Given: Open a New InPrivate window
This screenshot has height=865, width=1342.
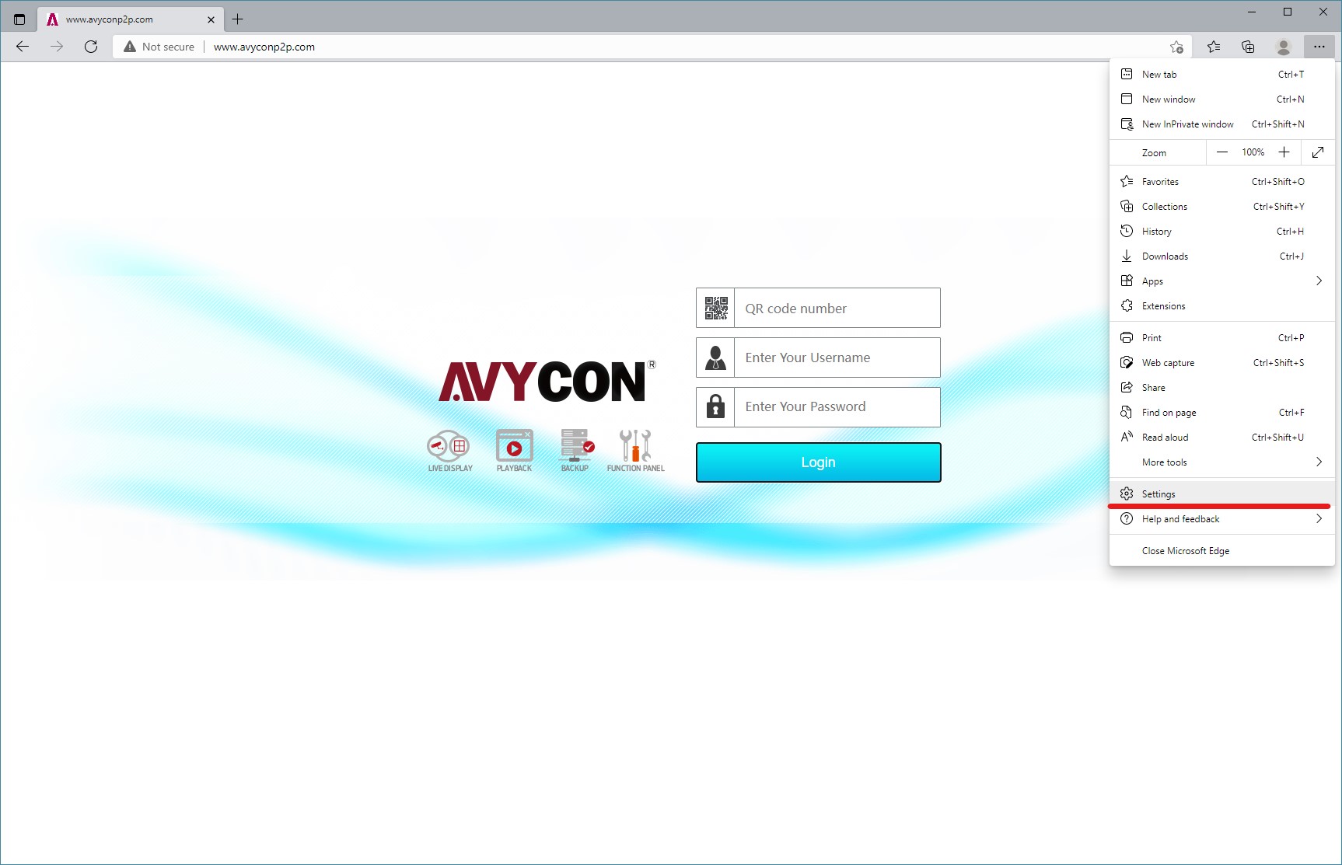Looking at the screenshot, I should pyautogui.click(x=1222, y=124).
